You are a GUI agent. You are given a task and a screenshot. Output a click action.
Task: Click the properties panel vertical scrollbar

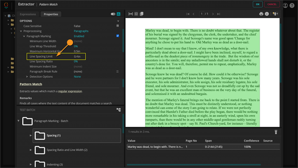(123, 41)
